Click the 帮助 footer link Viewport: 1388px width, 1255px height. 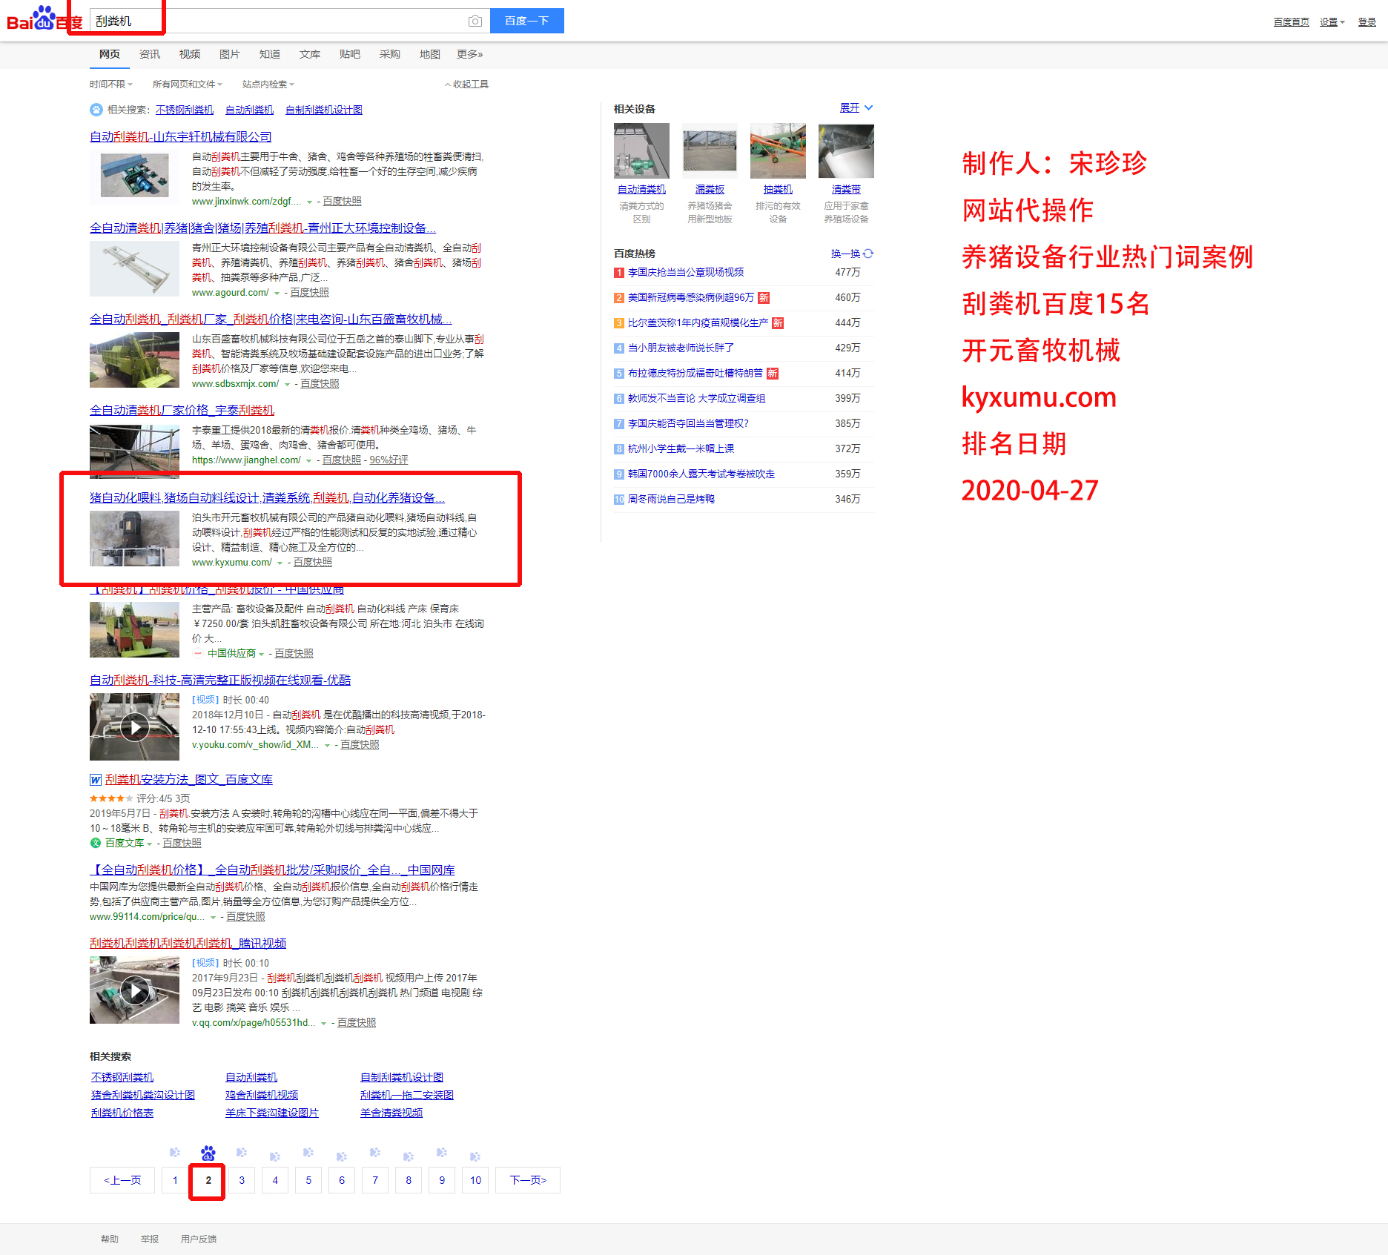(110, 1239)
